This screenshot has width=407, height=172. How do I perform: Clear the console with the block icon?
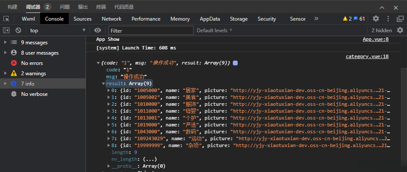click(19, 31)
